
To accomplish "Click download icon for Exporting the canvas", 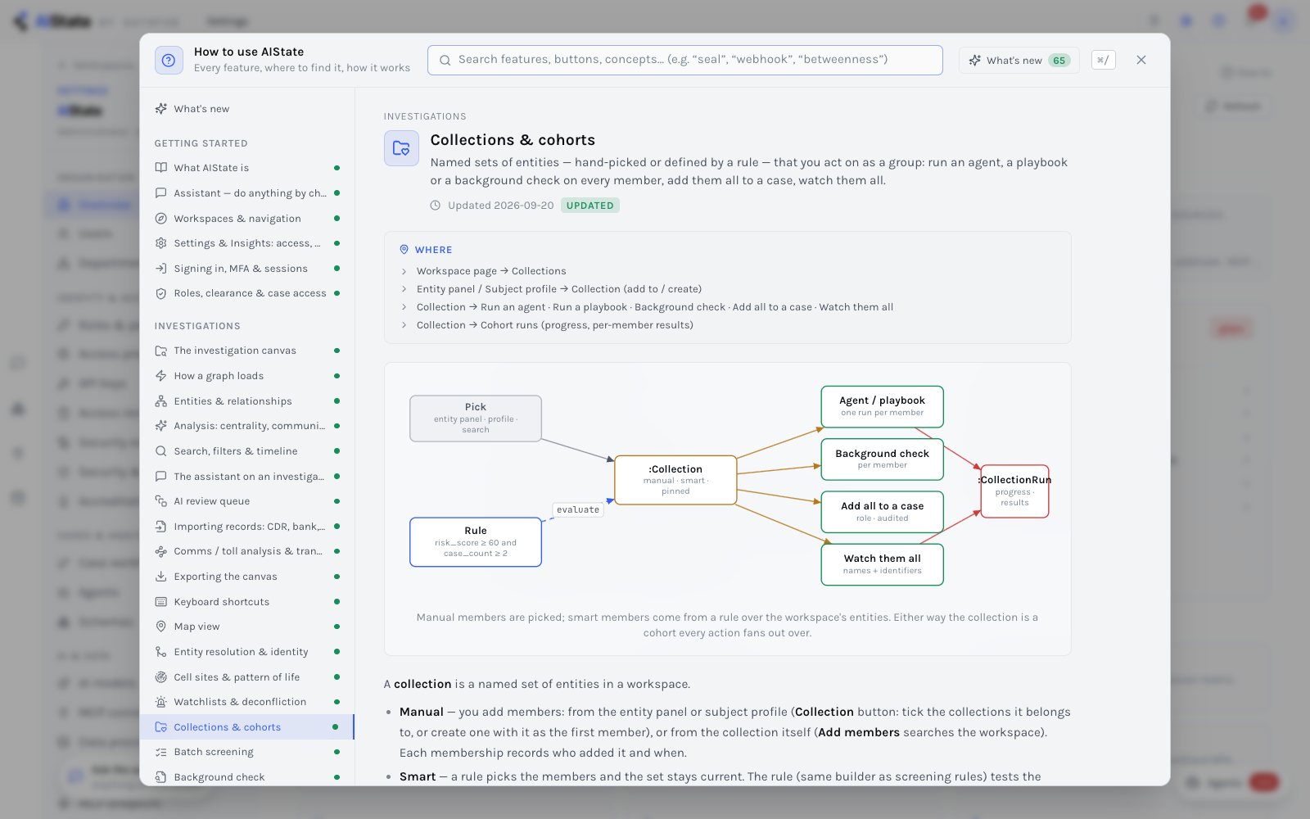I will coord(161,577).
